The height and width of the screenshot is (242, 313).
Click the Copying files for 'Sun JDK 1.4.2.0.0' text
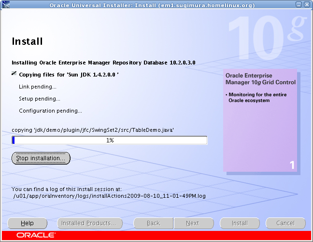69,75
